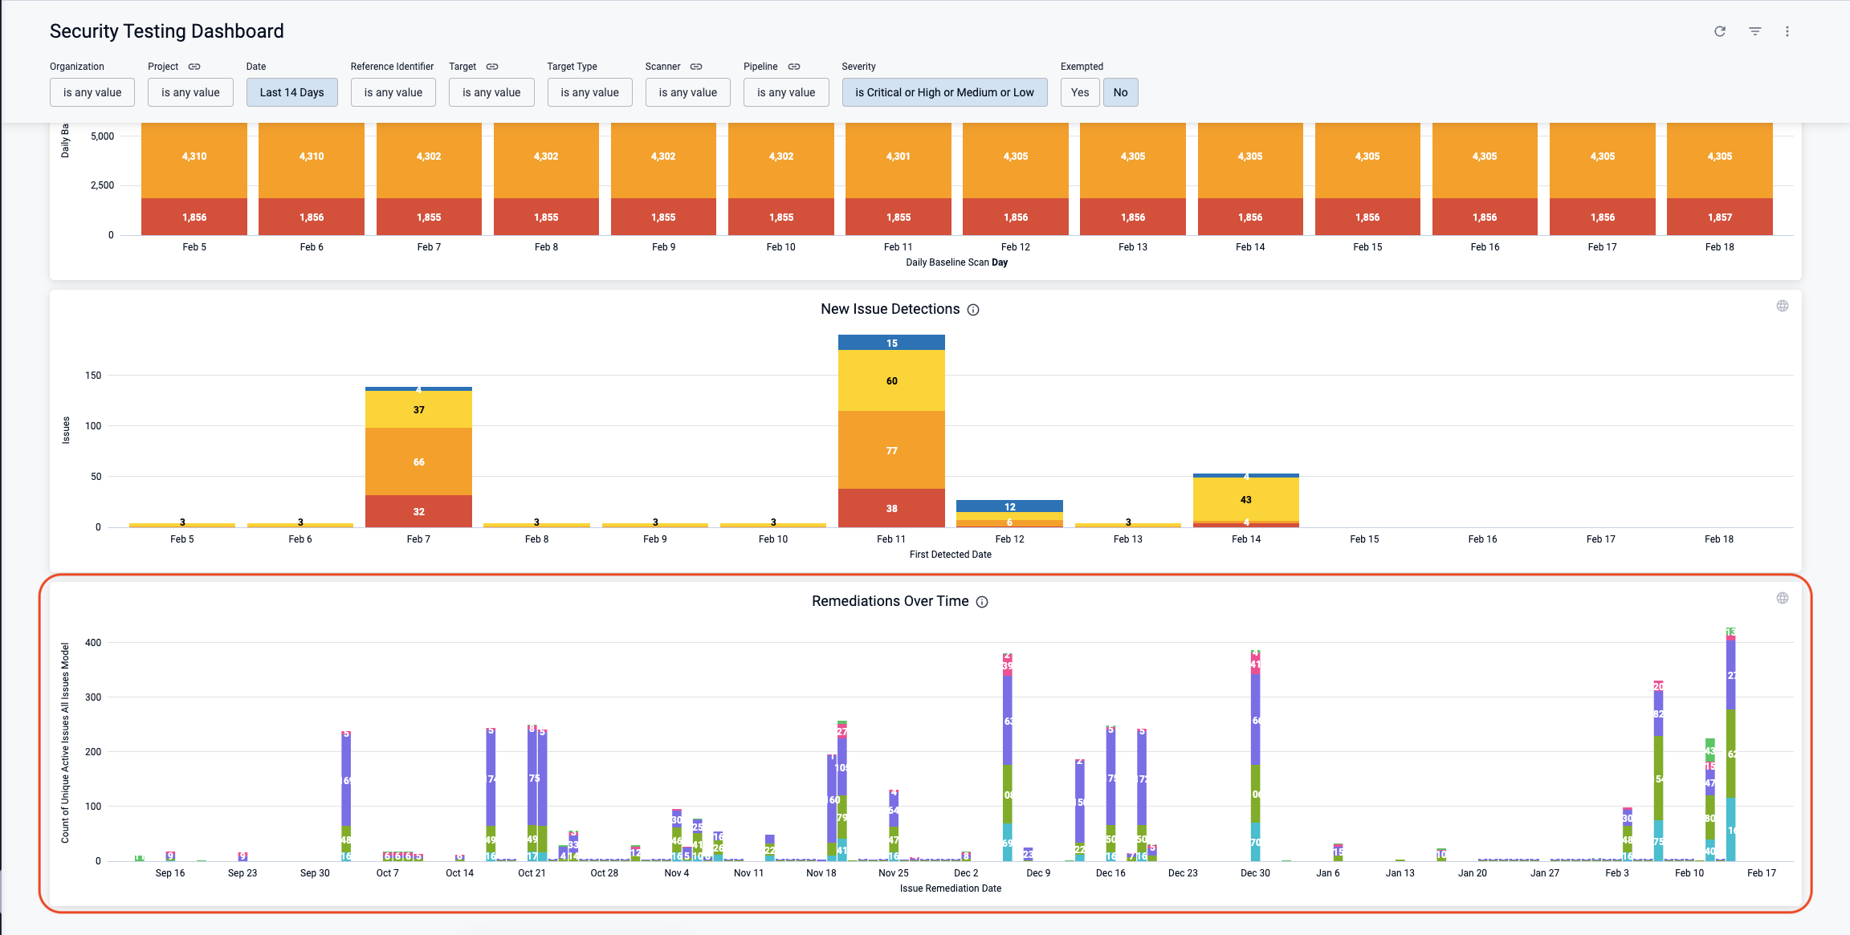1850x935 pixels.
Task: Click the info icon next to New Issue Detections
Action: point(973,310)
